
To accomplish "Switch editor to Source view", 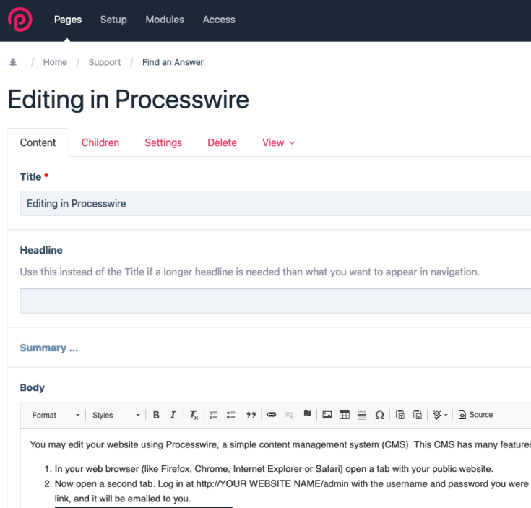I will 475,415.
